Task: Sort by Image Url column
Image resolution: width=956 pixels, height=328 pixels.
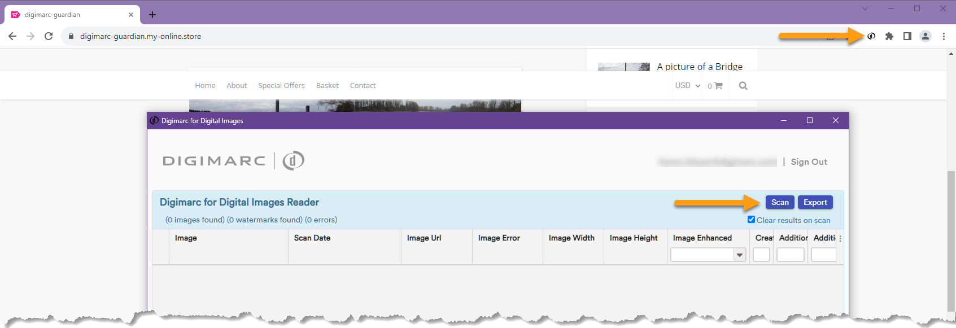Action: coord(424,238)
